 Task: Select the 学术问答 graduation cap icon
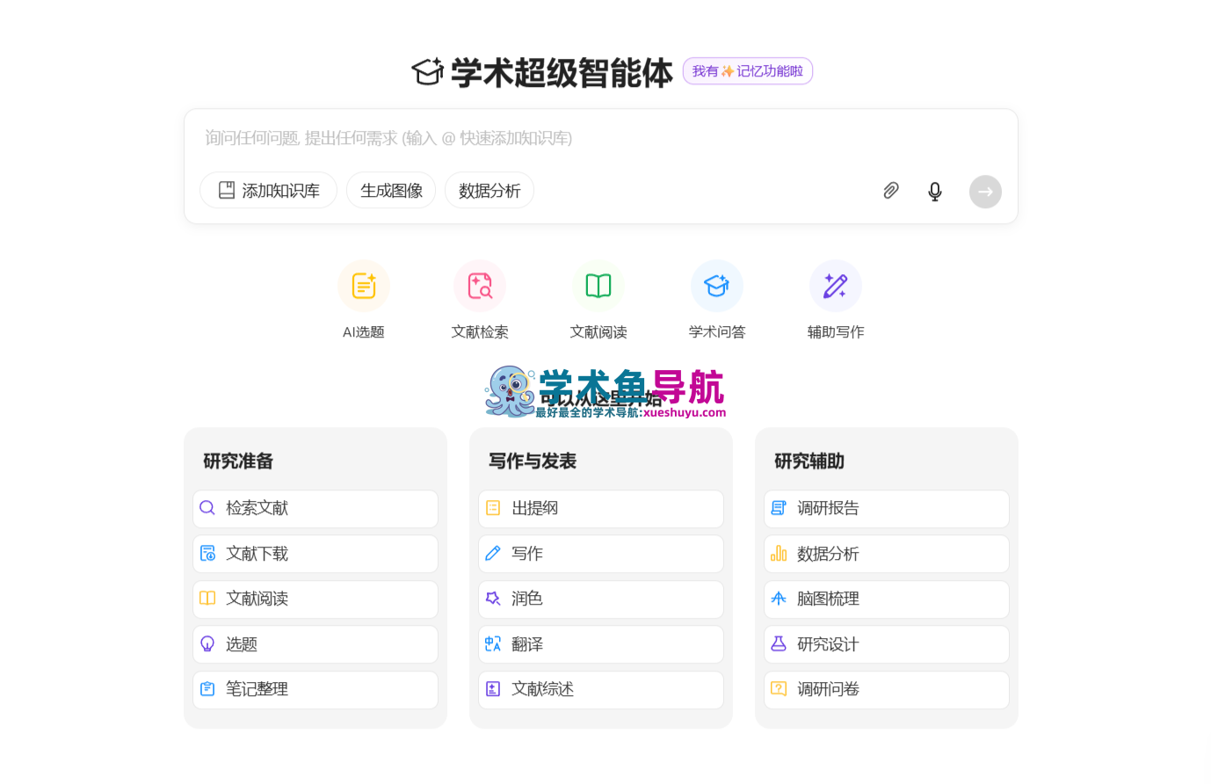point(716,285)
